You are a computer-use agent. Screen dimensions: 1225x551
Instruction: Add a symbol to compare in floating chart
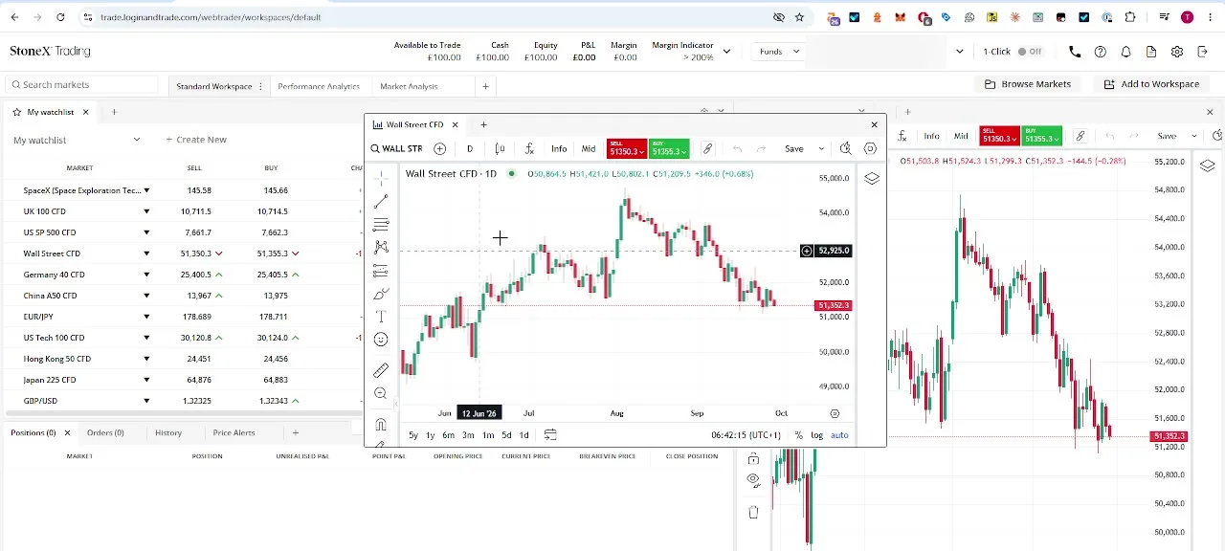[x=439, y=148]
